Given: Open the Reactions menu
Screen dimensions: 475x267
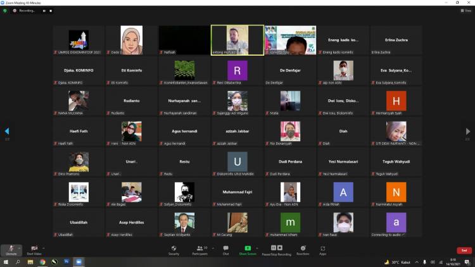Looking at the screenshot, I should click(303, 249).
